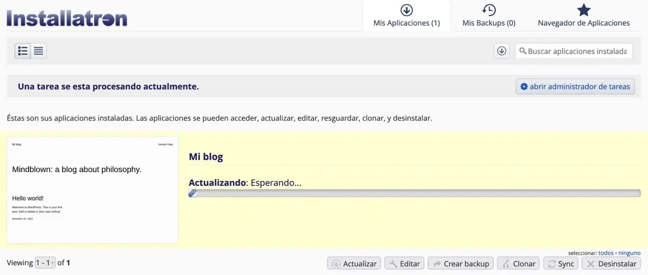Select the compact list view icon
This screenshot has height=275, width=648.
pyautogui.click(x=38, y=51)
